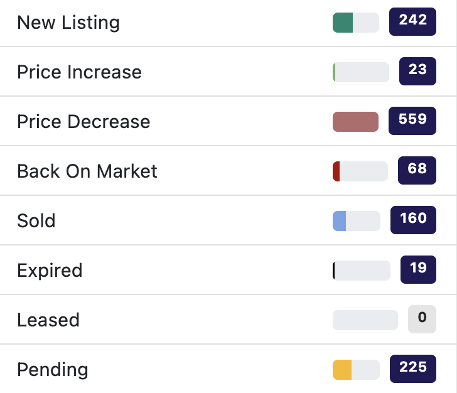Viewport: 457px width, 393px height.
Task: Select the Expired row label
Action: point(50,271)
